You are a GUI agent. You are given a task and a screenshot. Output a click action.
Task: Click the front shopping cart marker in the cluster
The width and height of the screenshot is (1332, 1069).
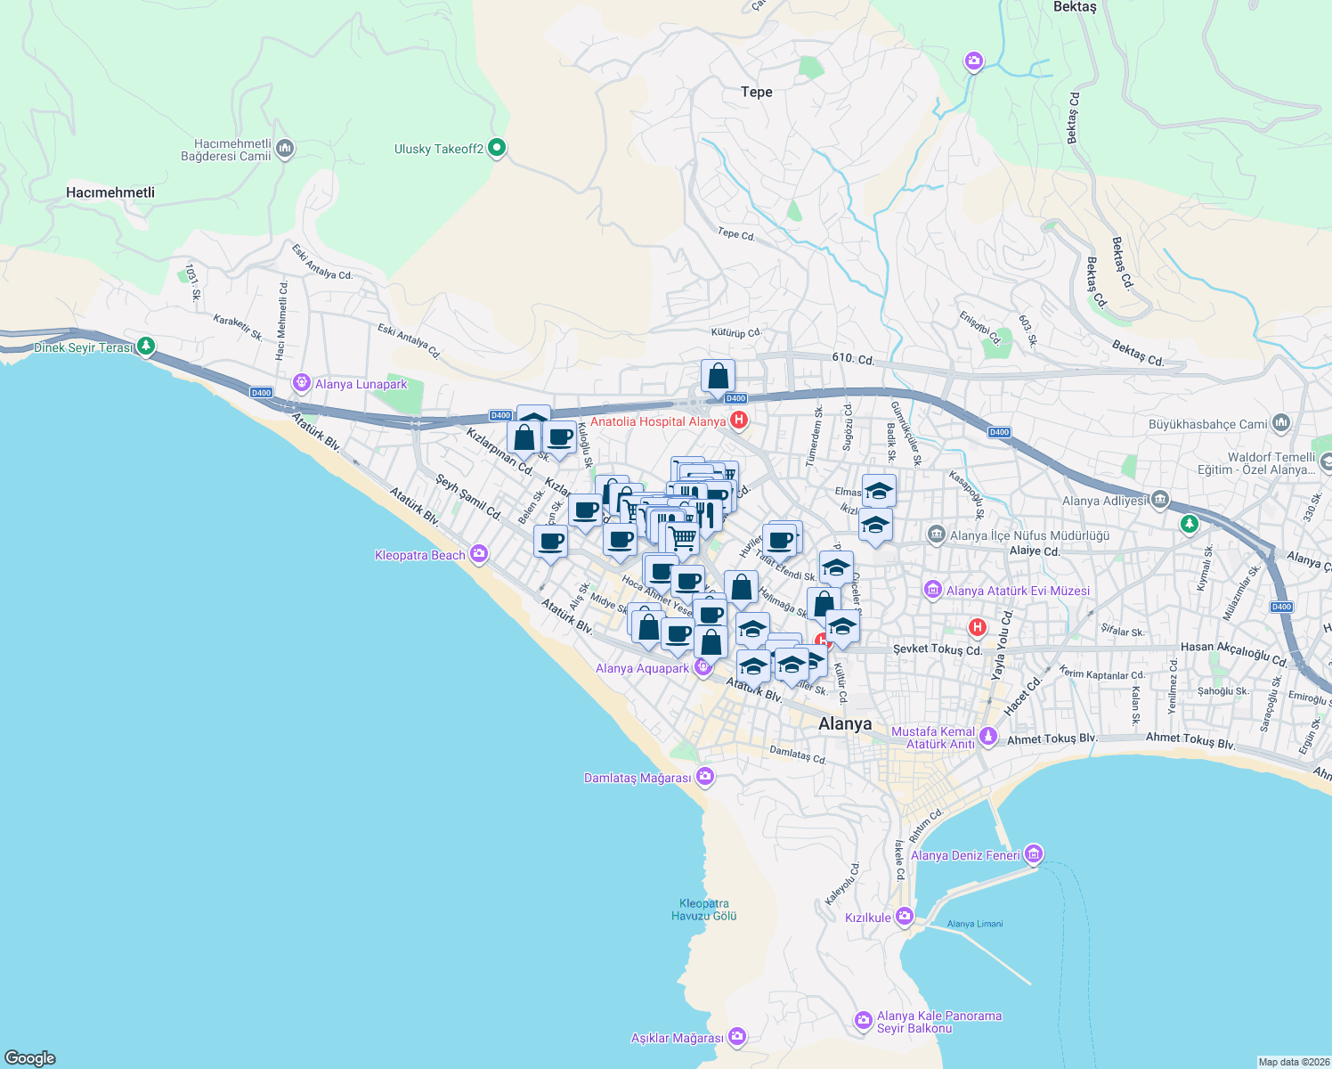683,539
